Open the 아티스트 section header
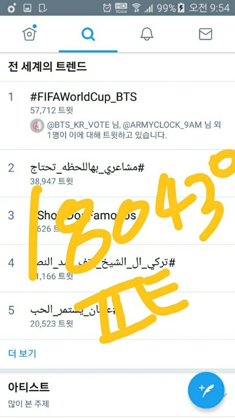Viewport: 235px width, 419px height. click(x=29, y=387)
